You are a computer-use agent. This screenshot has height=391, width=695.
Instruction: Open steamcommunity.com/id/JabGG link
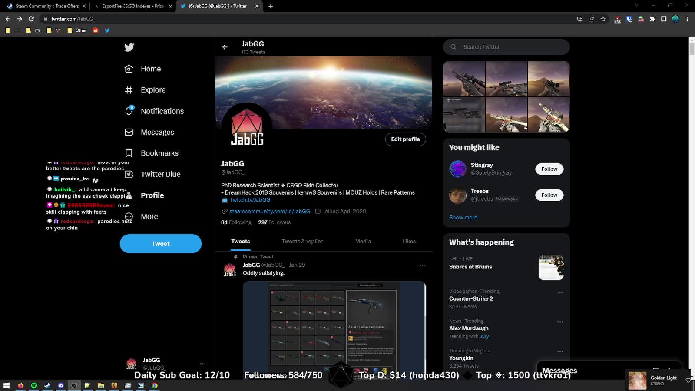coord(270,211)
